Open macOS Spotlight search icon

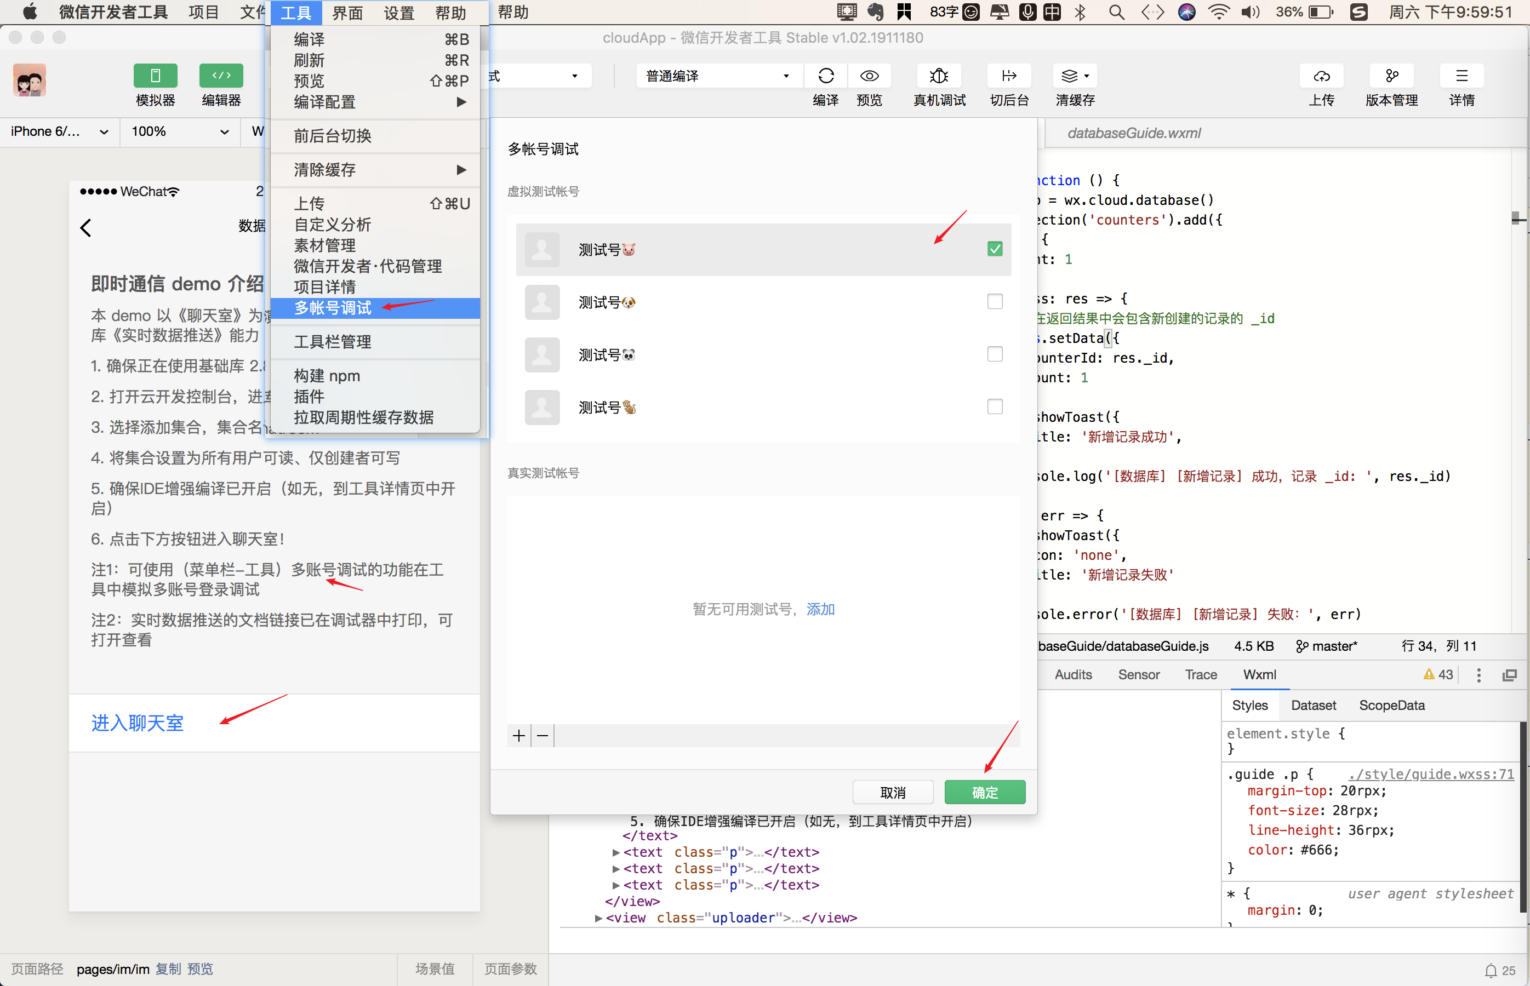1116,12
